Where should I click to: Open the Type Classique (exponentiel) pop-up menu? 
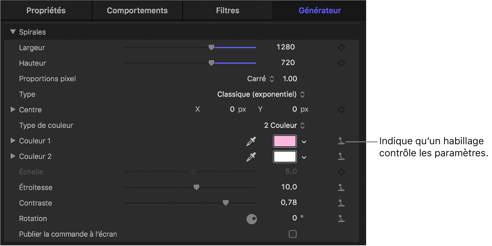261,94
